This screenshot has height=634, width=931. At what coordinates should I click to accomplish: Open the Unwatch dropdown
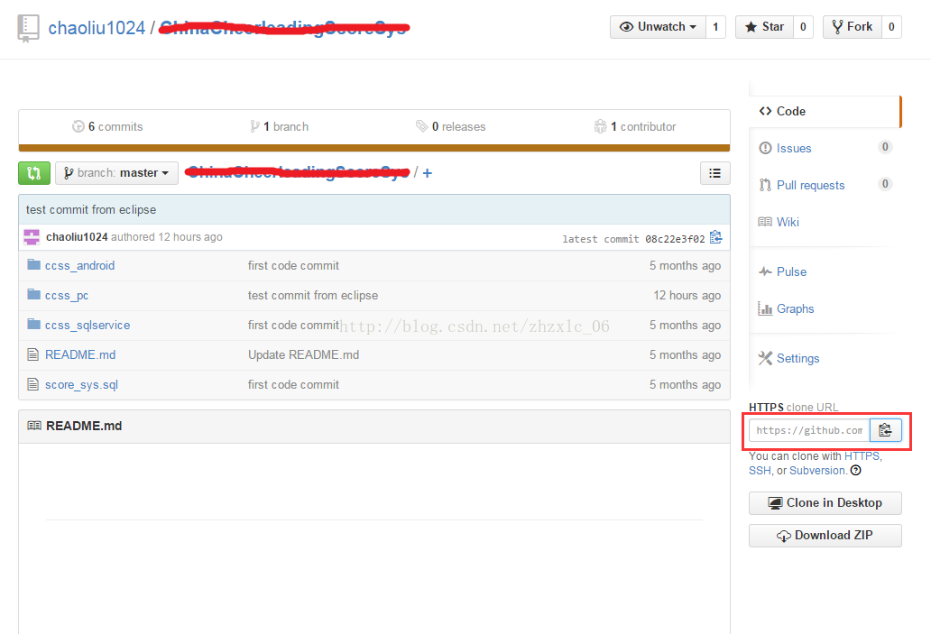658,27
